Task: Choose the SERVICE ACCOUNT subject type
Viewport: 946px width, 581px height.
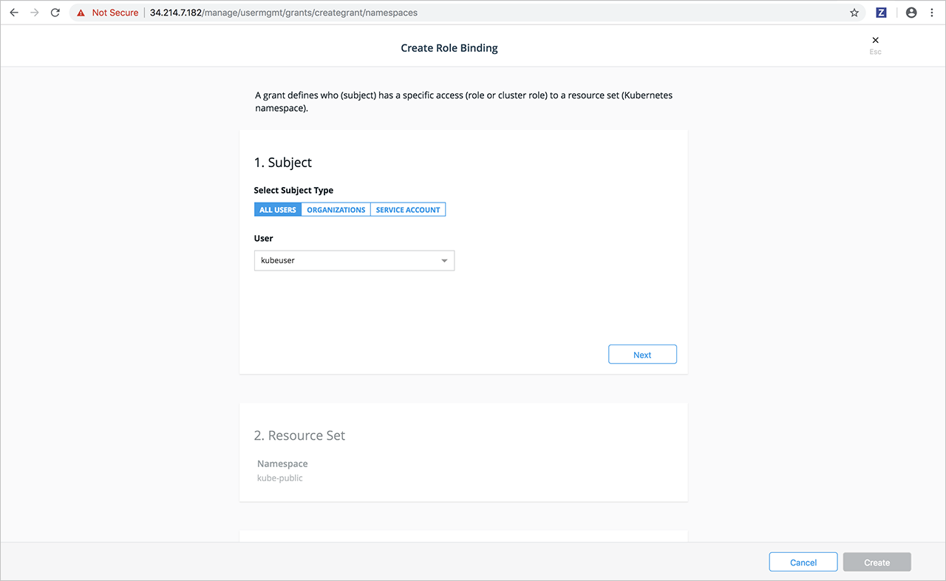Action: click(408, 210)
